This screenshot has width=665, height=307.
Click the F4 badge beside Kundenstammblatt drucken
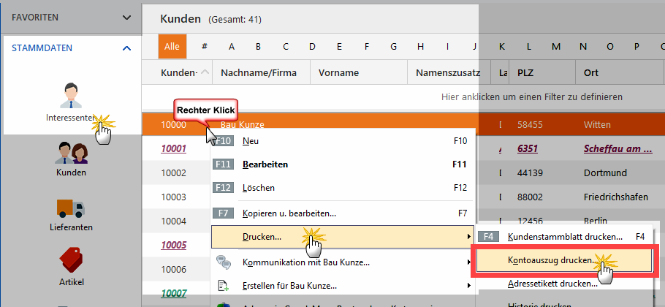(488, 237)
